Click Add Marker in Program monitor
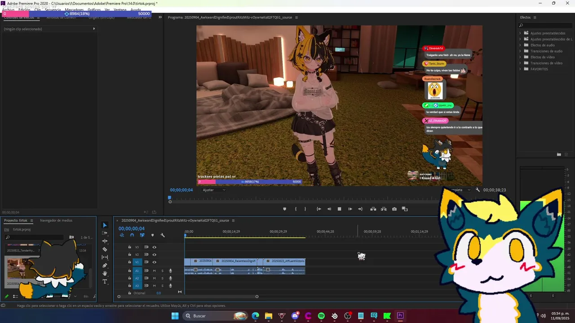 point(284,209)
